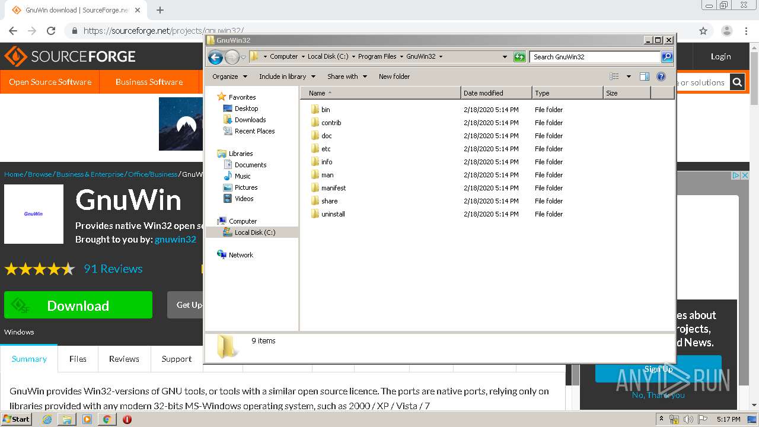Select the uninstall folder icon
The height and width of the screenshot is (427, 759).
(315, 214)
